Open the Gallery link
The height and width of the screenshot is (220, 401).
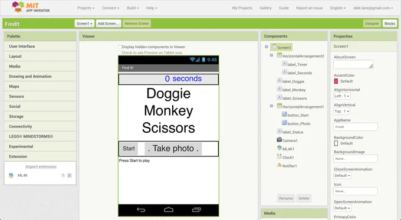(265, 8)
